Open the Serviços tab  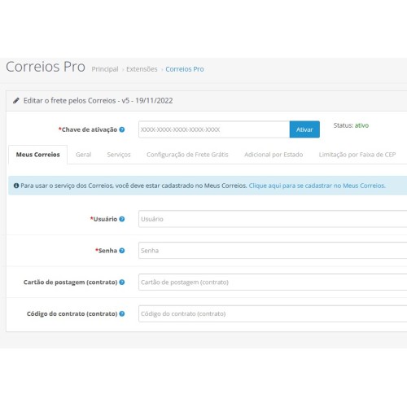pos(119,155)
